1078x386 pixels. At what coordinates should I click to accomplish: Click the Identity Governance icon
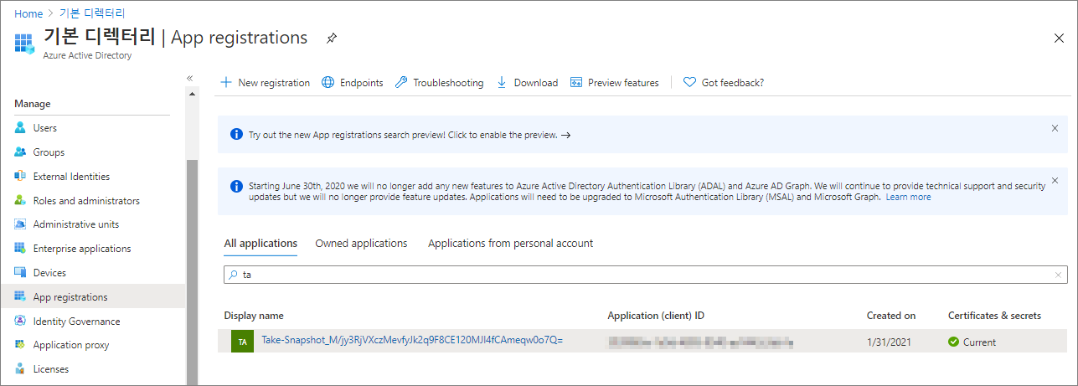click(x=21, y=322)
